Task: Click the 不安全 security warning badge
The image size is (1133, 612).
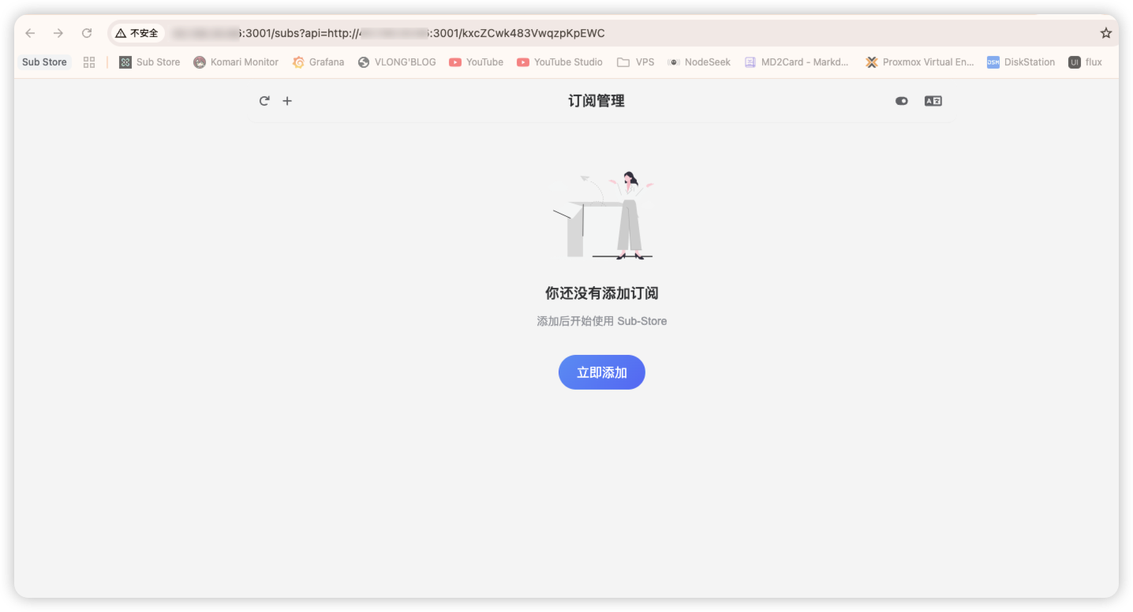Action: point(136,33)
